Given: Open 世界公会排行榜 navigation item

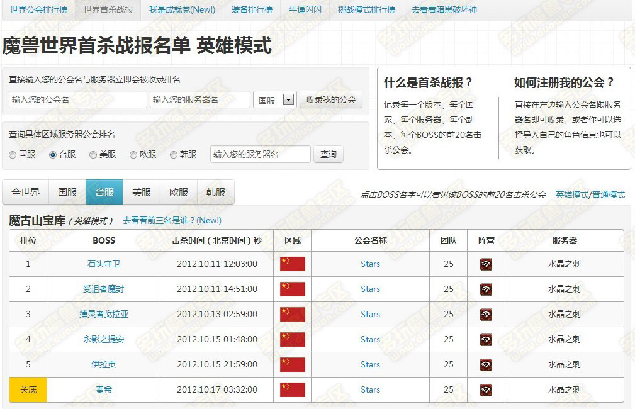Looking at the screenshot, I should coord(39,9).
